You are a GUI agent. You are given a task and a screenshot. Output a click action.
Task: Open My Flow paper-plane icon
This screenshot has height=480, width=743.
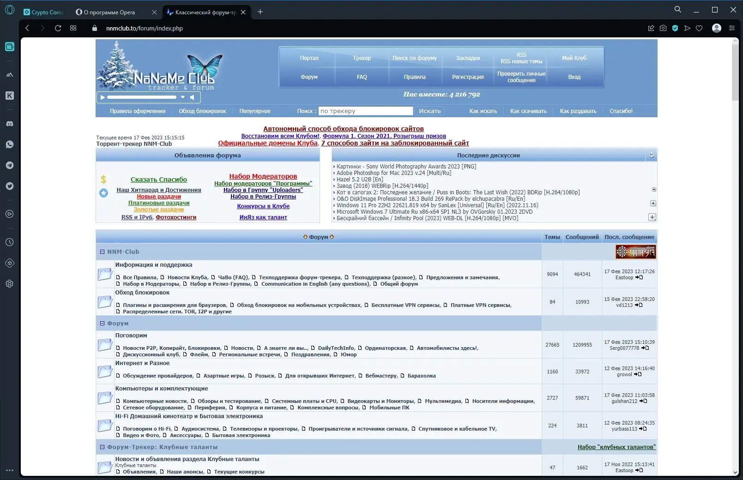coord(687,28)
